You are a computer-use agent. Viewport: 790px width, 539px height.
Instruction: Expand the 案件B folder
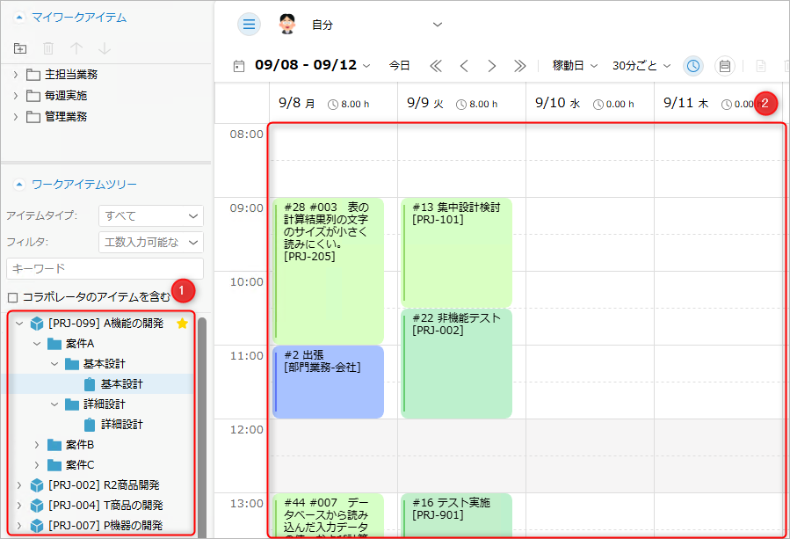[37, 445]
